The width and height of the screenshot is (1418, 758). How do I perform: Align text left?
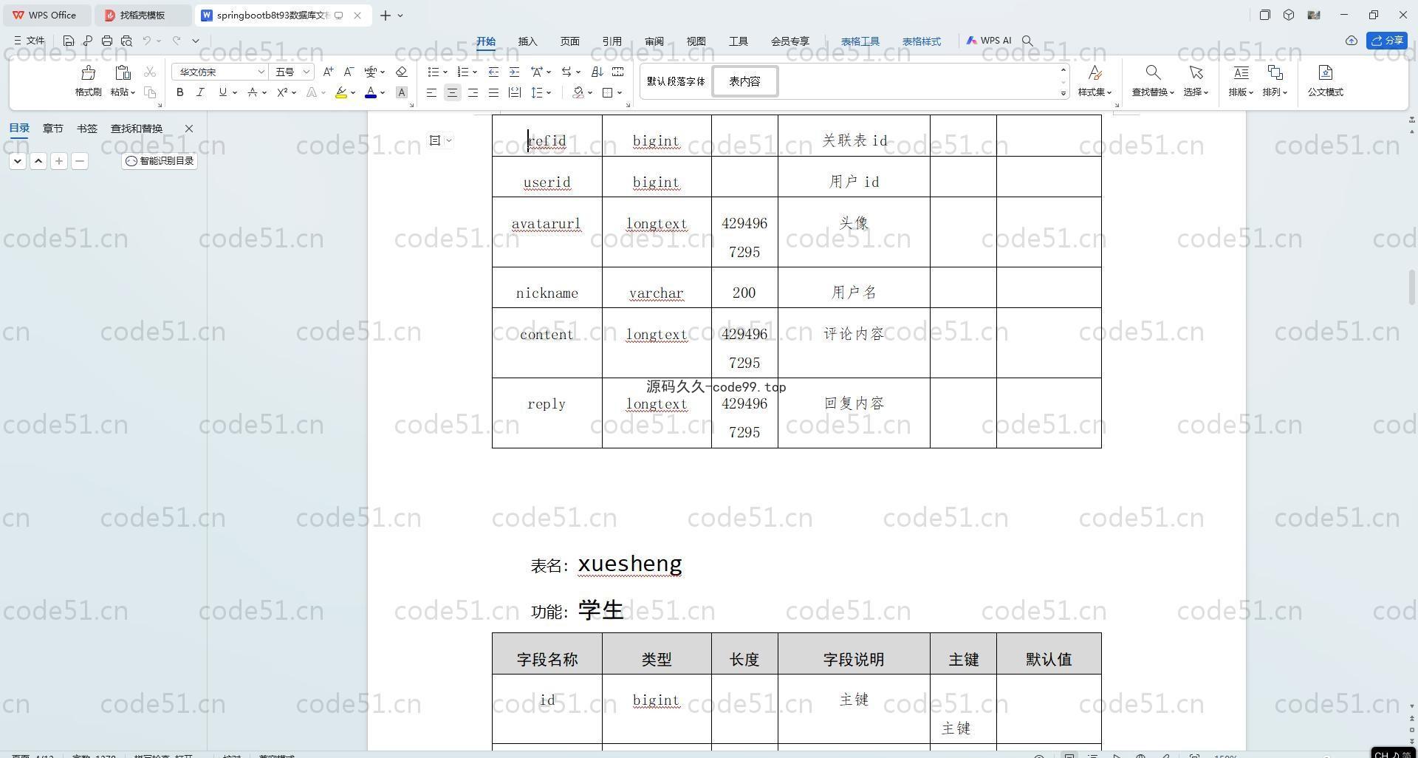431,92
